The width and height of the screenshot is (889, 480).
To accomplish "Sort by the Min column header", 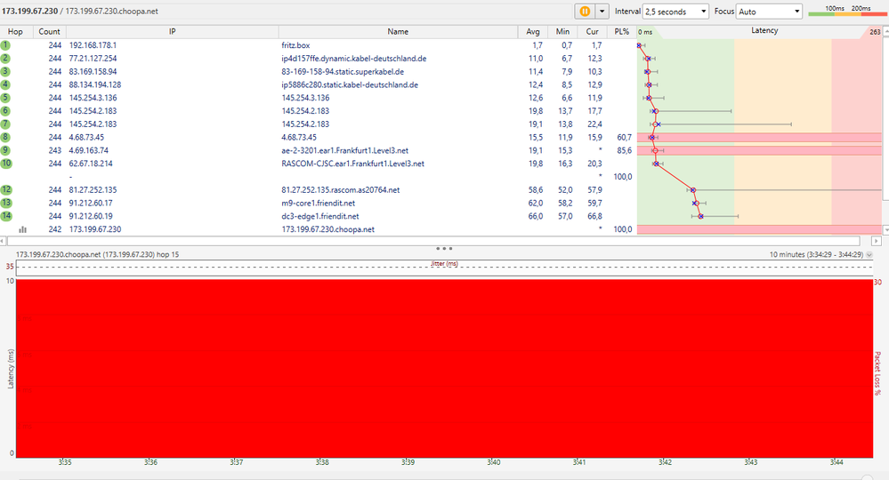I will pyautogui.click(x=563, y=32).
